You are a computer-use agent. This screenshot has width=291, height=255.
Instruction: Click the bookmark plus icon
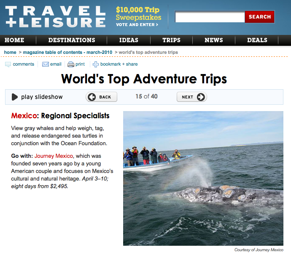[x=96, y=64]
